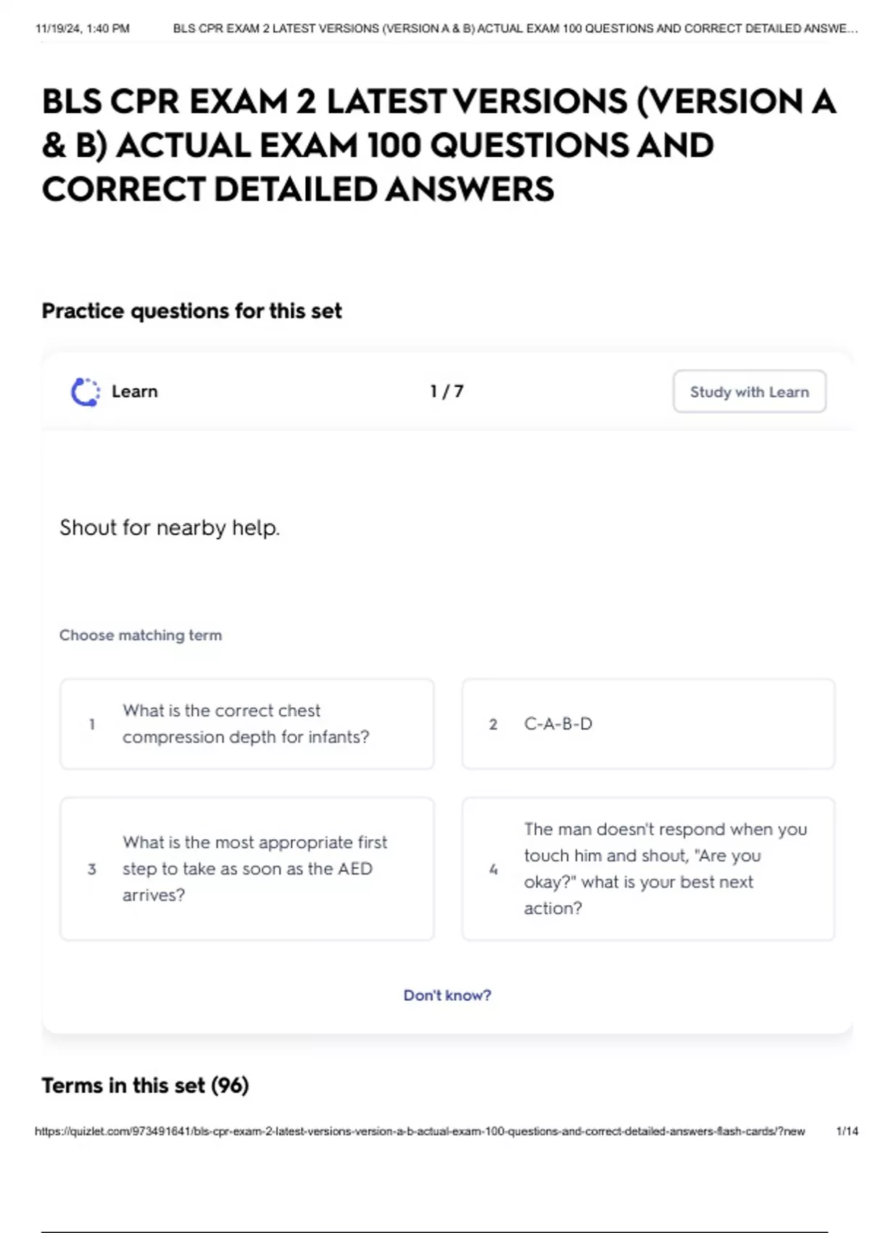
Task: Open the quizlet.com URL in page footer
Action: [x=419, y=1131]
